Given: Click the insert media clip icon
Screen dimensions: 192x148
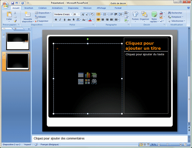Looking at the screenshot, I should coord(94,82).
